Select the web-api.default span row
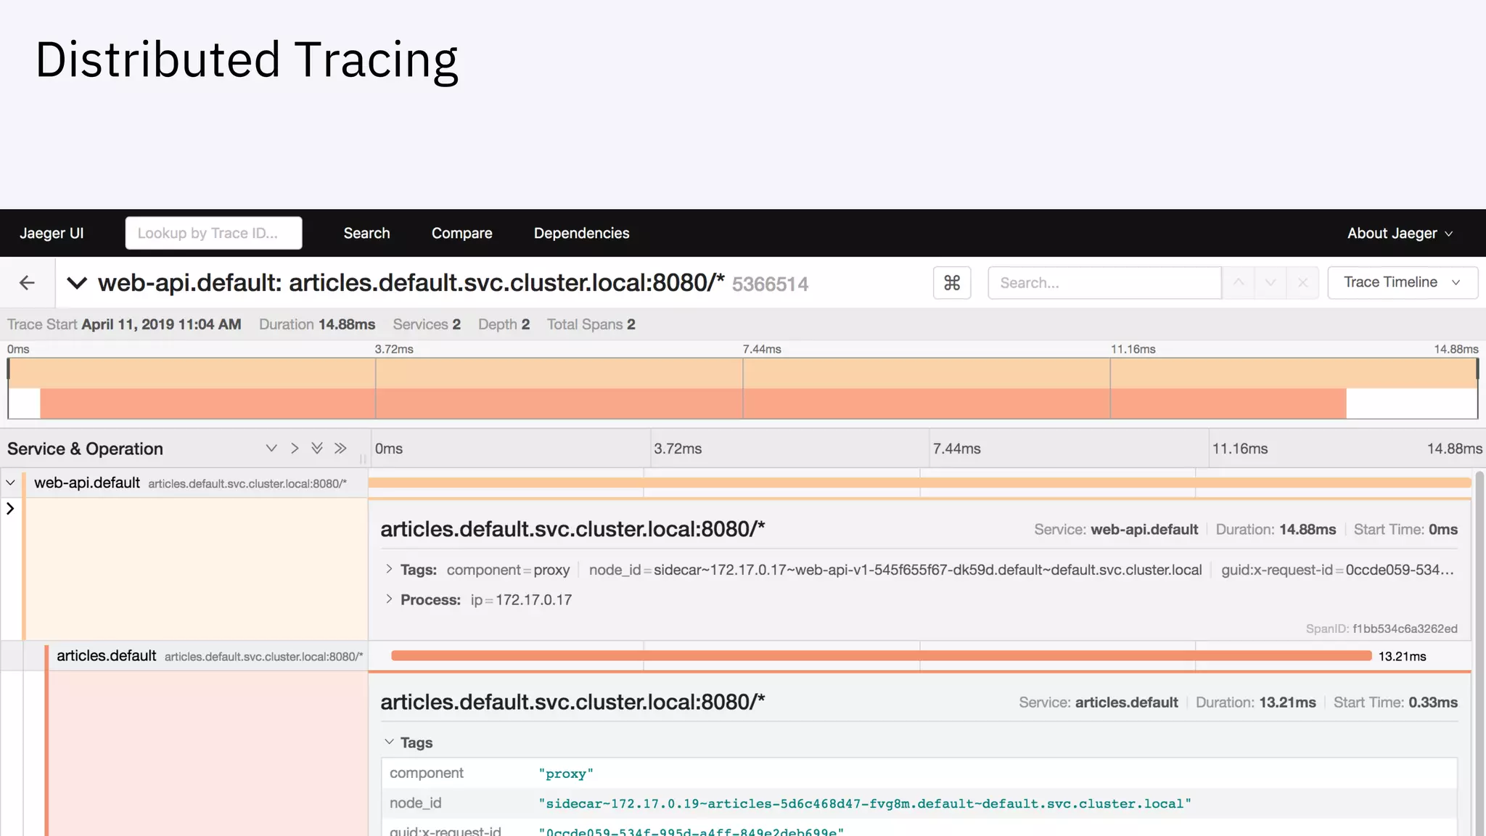This screenshot has width=1486, height=836. pyautogui.click(x=184, y=483)
